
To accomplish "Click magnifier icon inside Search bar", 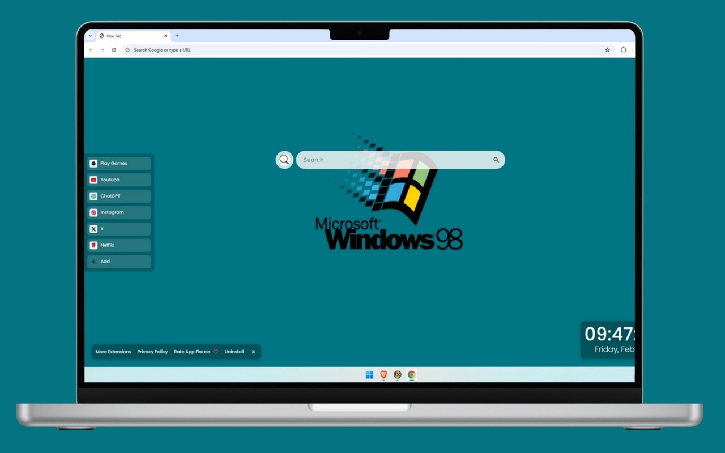I will click(x=496, y=160).
